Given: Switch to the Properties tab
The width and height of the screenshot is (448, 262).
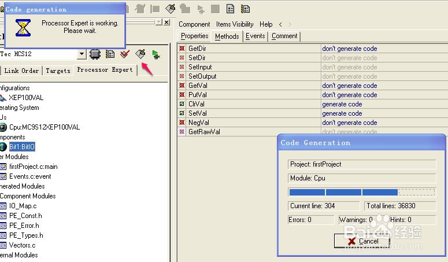Looking at the screenshot, I should [195, 36].
